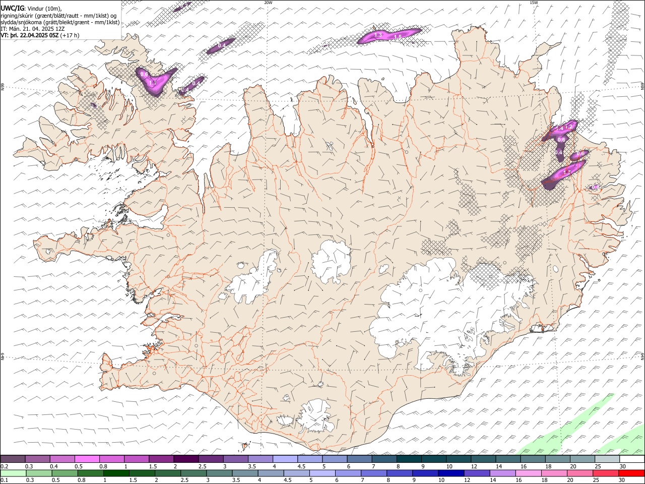Pick the bright magenta-pink swatch between 0.5 and 0.8
This screenshot has width=645, height=484.
[87, 459]
